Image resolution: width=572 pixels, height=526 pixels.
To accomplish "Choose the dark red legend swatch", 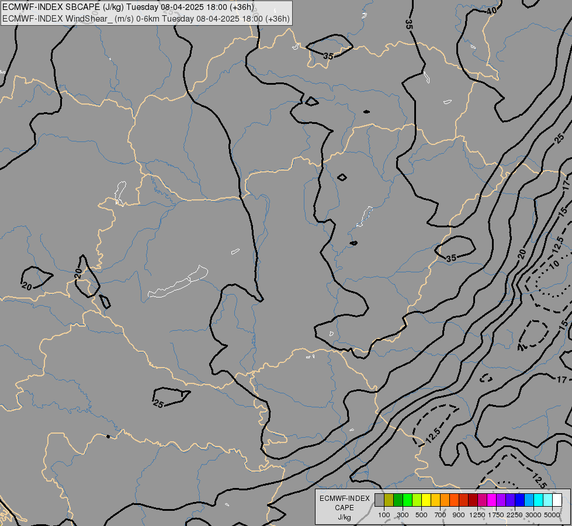I will 473,500.
